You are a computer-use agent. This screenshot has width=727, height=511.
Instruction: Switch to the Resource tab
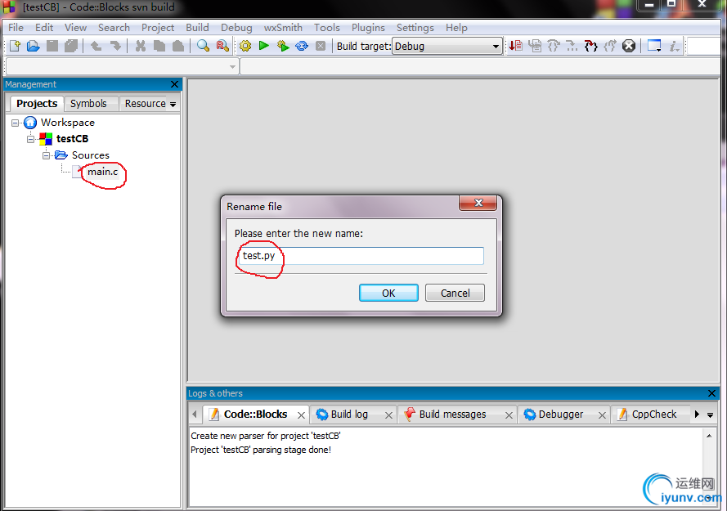coord(145,103)
